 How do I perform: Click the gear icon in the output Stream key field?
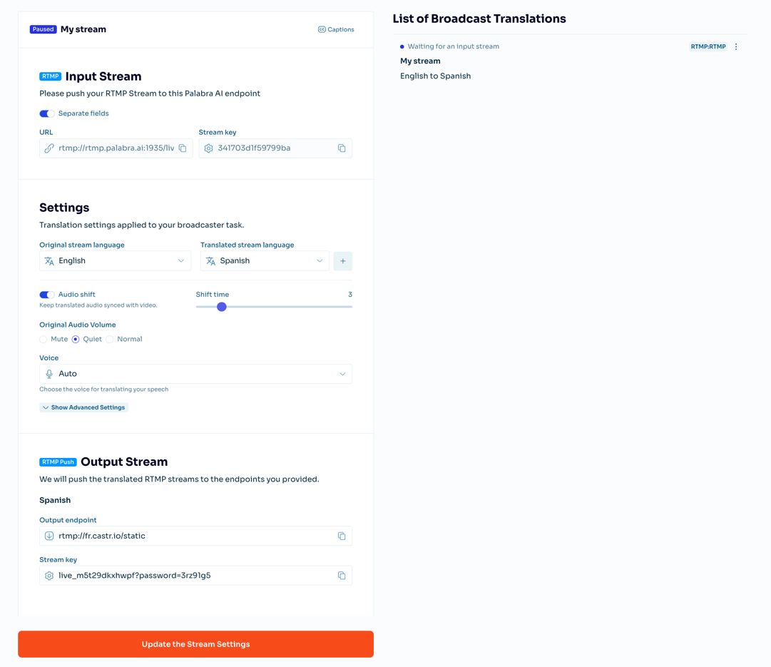(49, 576)
